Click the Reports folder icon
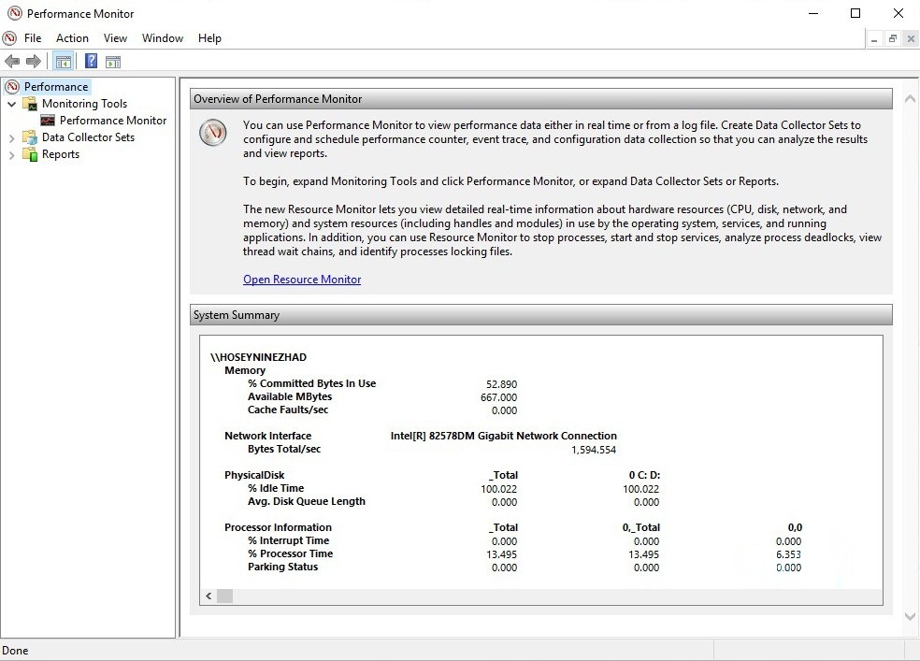Screen dimensions: 920x661 (31, 154)
